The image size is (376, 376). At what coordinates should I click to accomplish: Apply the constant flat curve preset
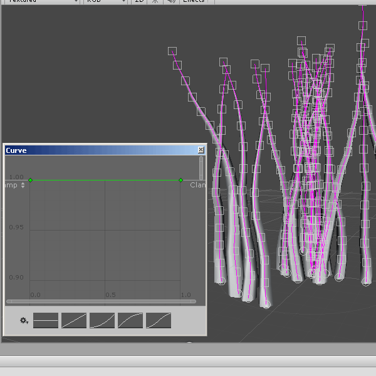tap(46, 320)
